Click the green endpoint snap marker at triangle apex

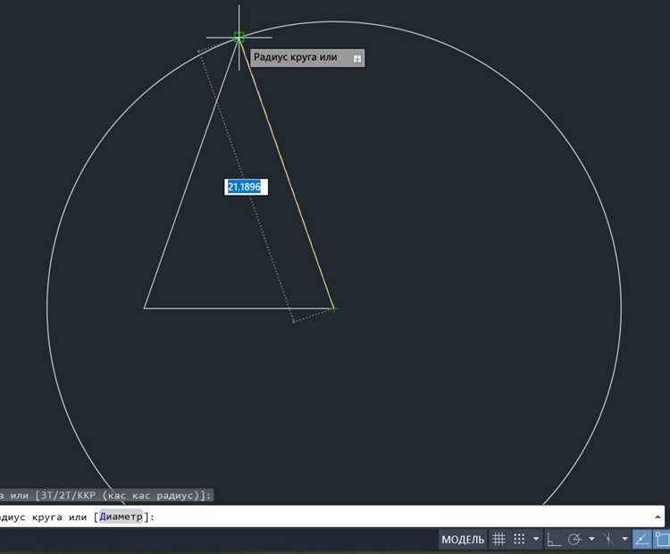[x=239, y=38]
